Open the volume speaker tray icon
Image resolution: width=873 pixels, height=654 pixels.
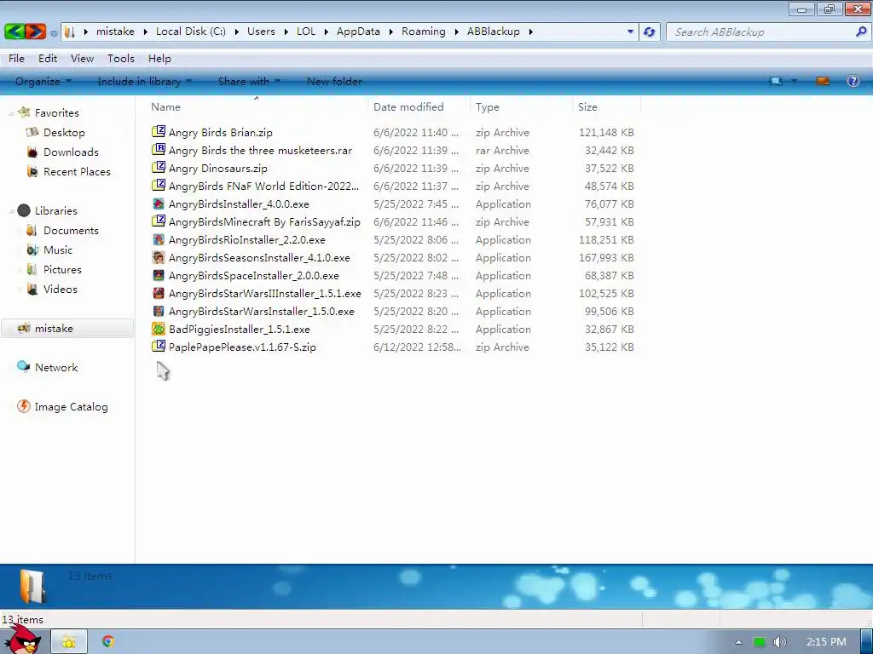click(780, 642)
